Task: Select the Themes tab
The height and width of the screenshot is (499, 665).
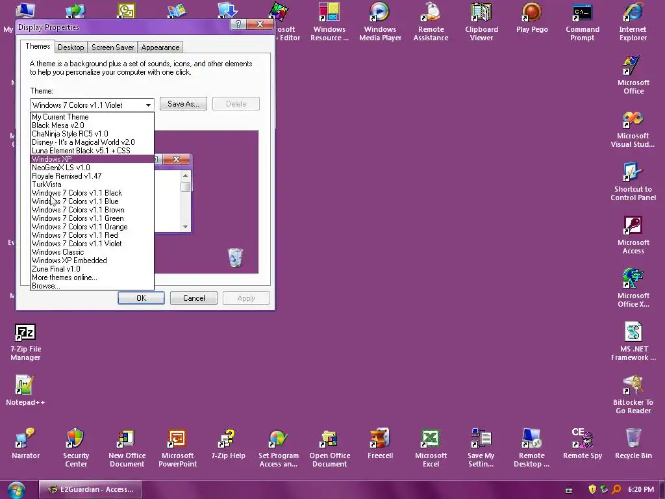Action: [38, 46]
